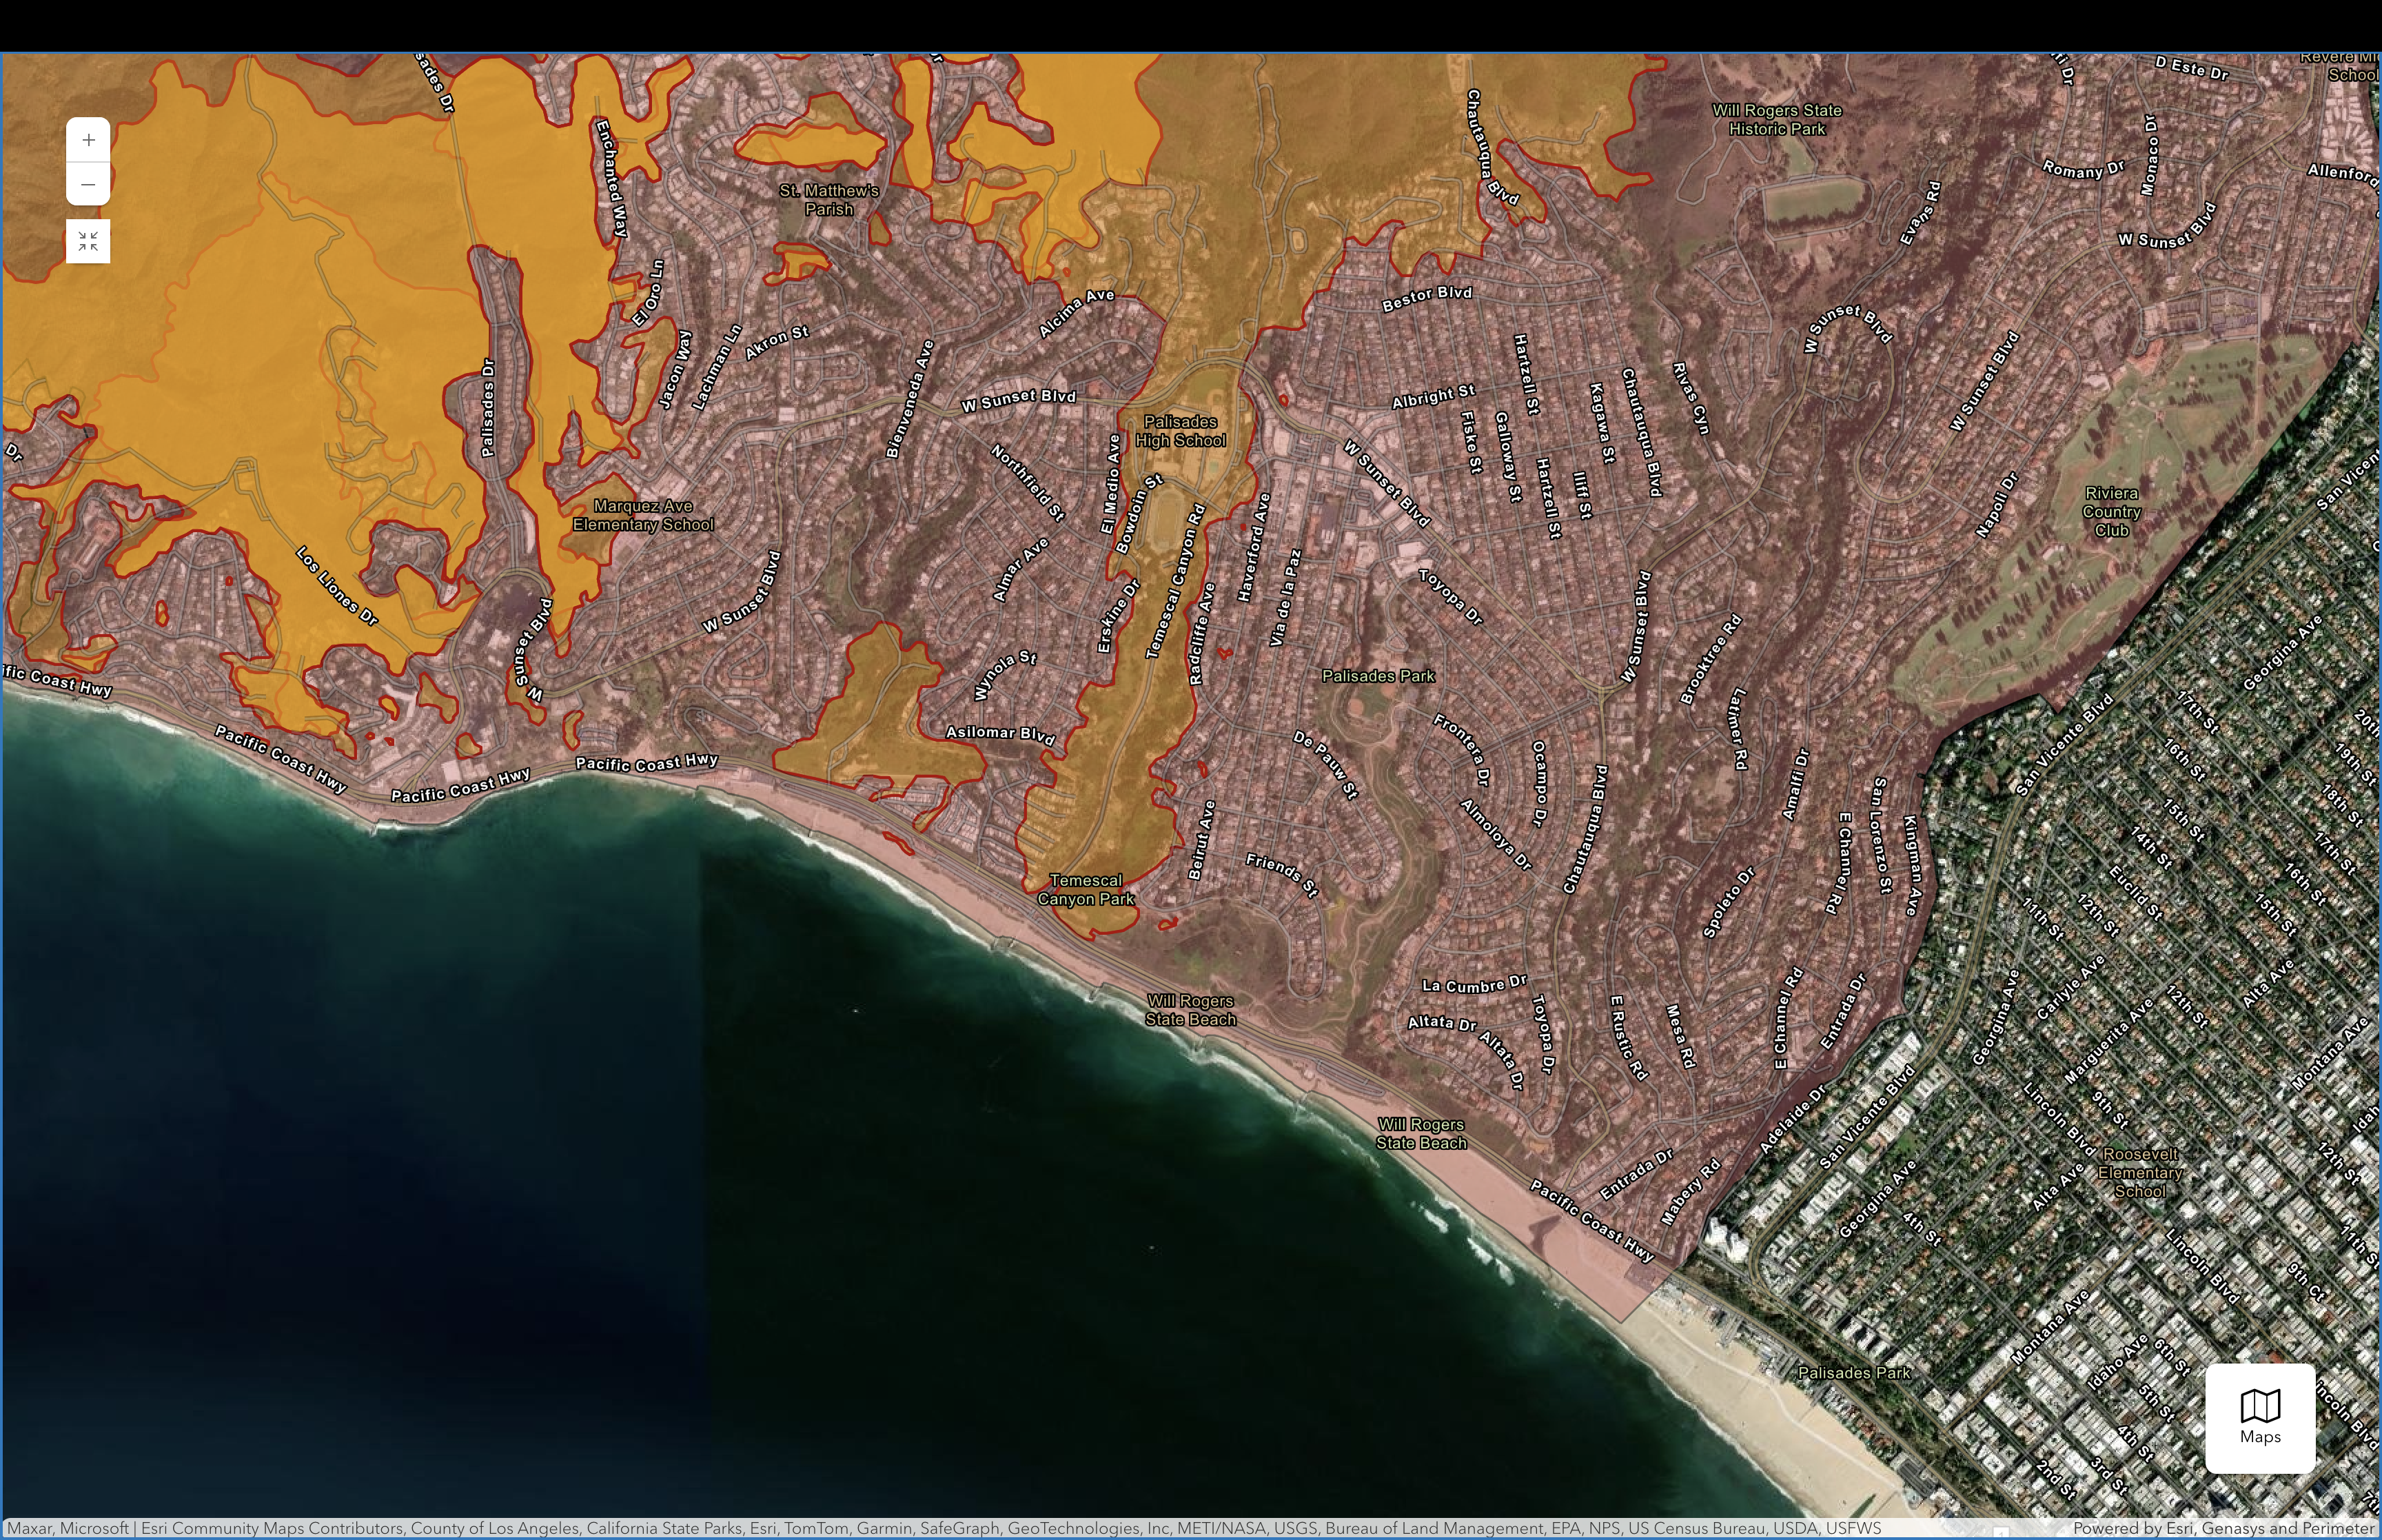2382x1540 pixels.
Task: Click the Maxar, Microsoft attribution text
Action: [68, 1528]
